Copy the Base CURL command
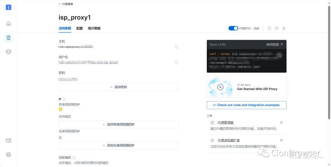331x167 pixels. click(279, 55)
